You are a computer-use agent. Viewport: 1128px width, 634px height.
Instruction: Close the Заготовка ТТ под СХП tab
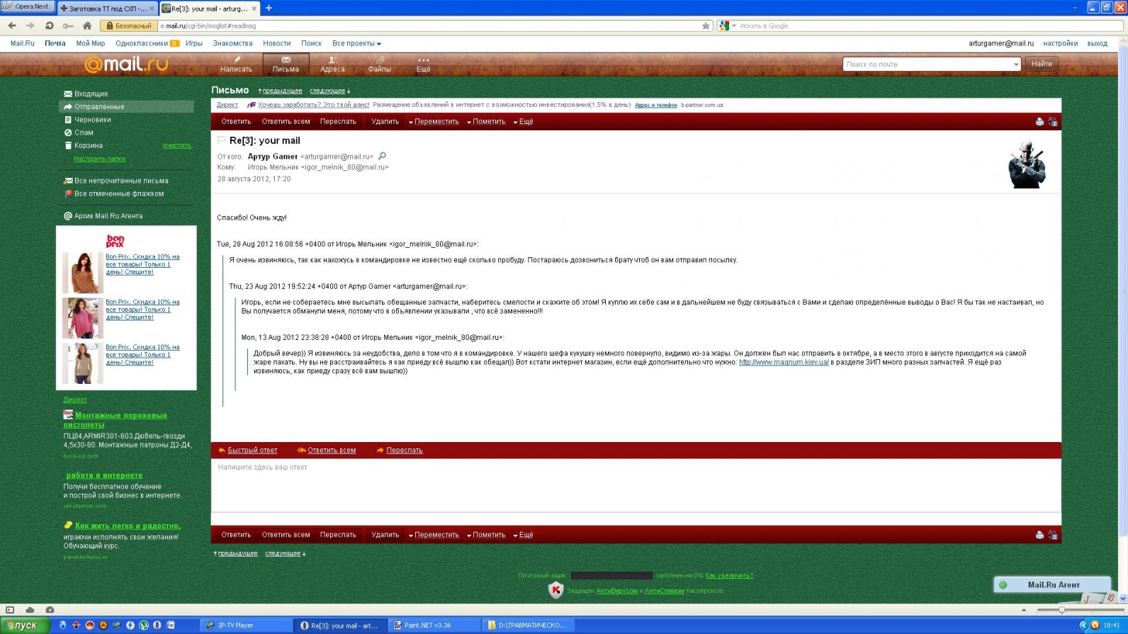tap(152, 9)
